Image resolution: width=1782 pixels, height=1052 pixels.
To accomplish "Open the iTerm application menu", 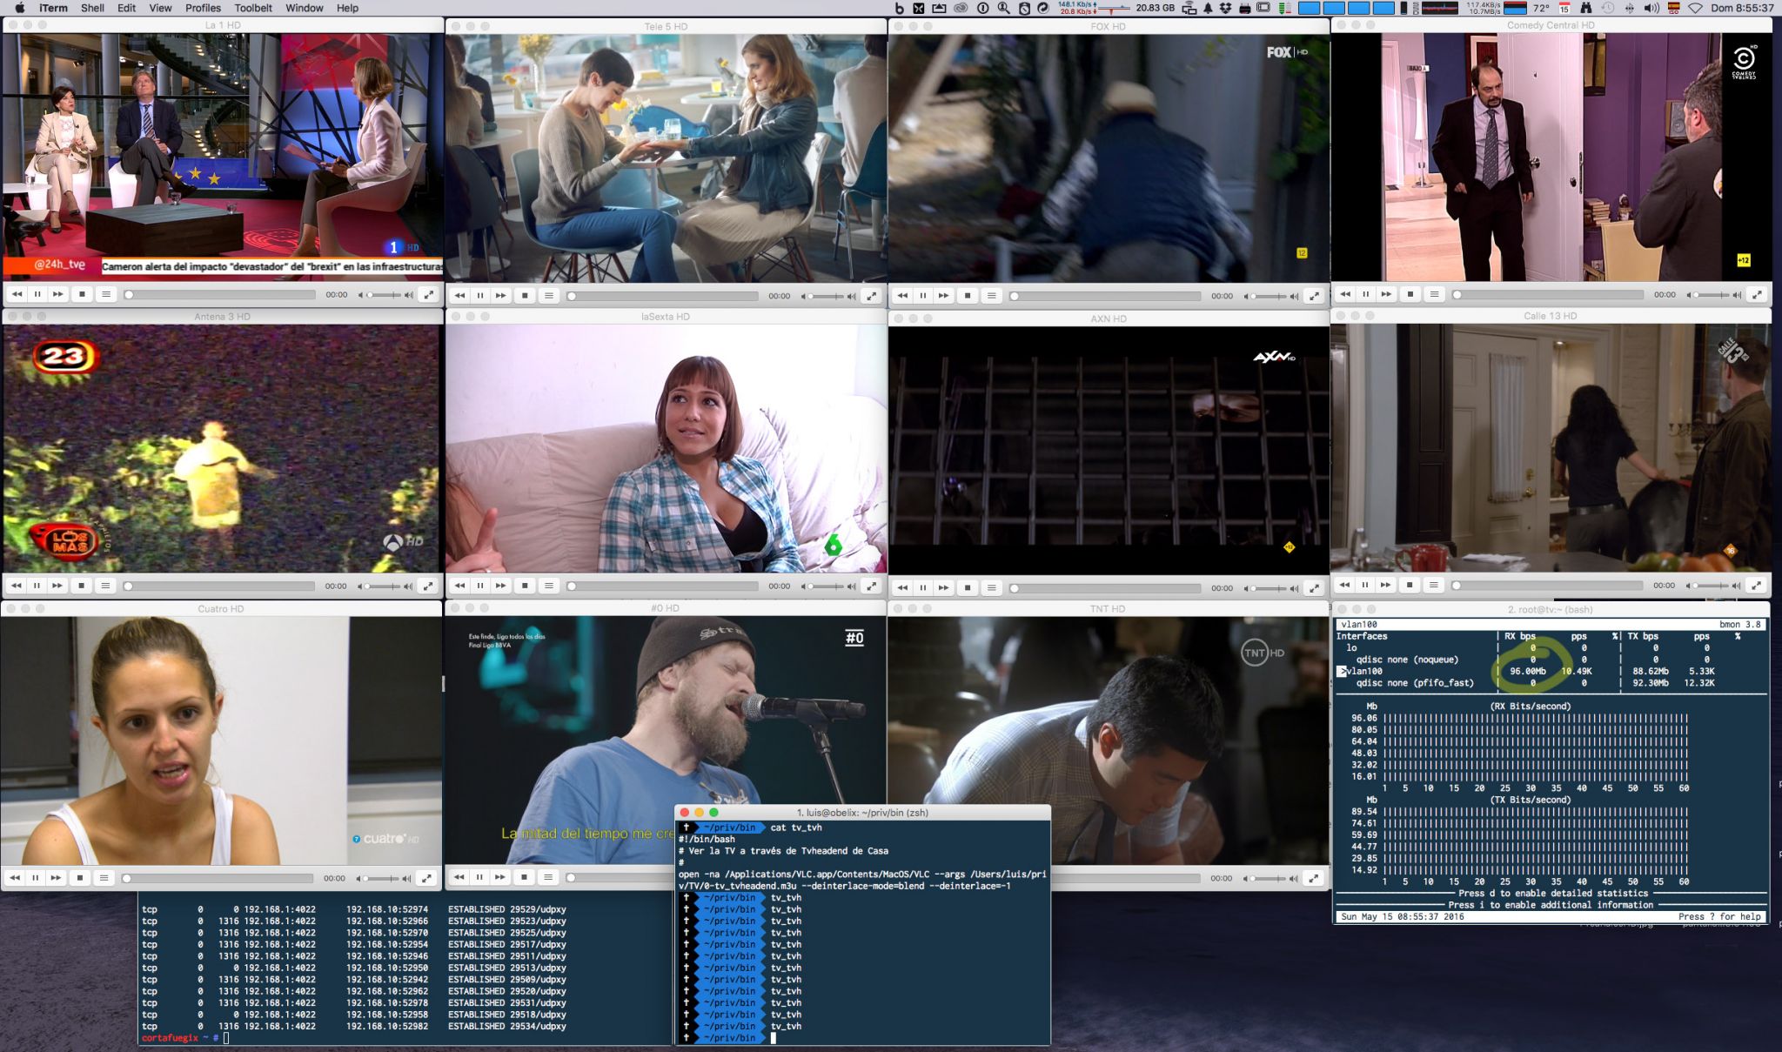I will (x=53, y=8).
